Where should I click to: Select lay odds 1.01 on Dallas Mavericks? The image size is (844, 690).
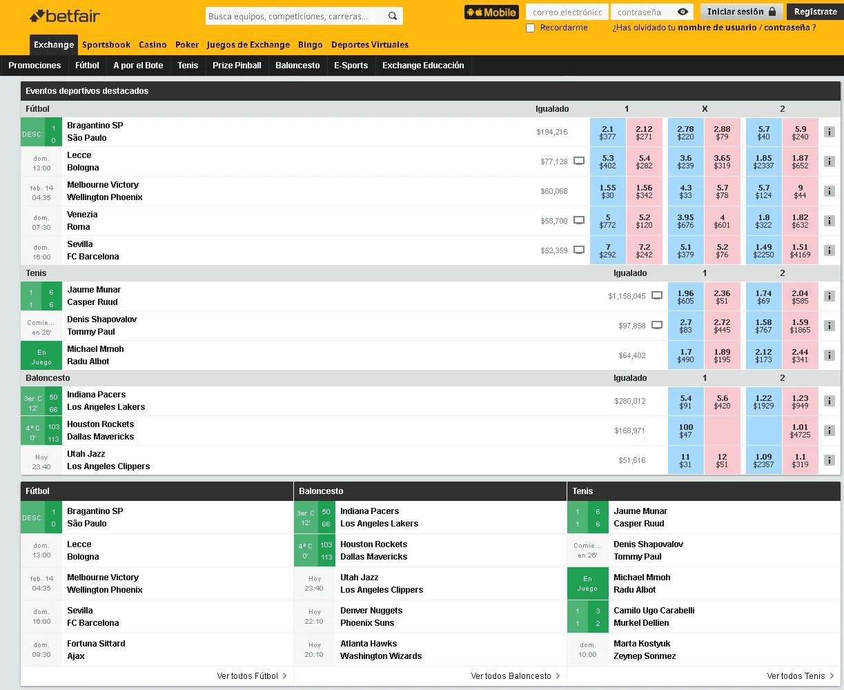click(800, 431)
